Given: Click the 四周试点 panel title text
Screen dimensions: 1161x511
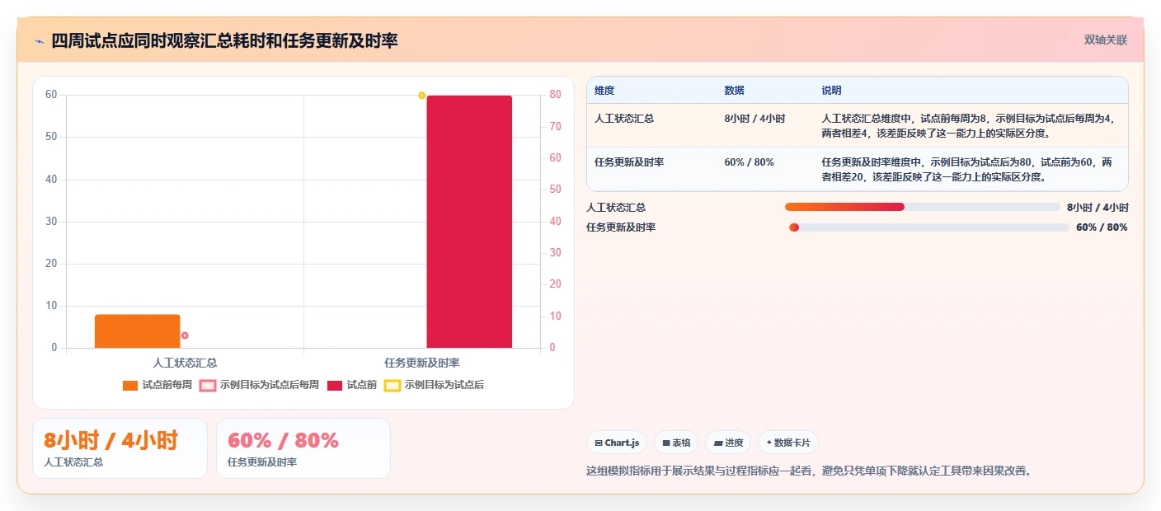Looking at the screenshot, I should point(224,40).
